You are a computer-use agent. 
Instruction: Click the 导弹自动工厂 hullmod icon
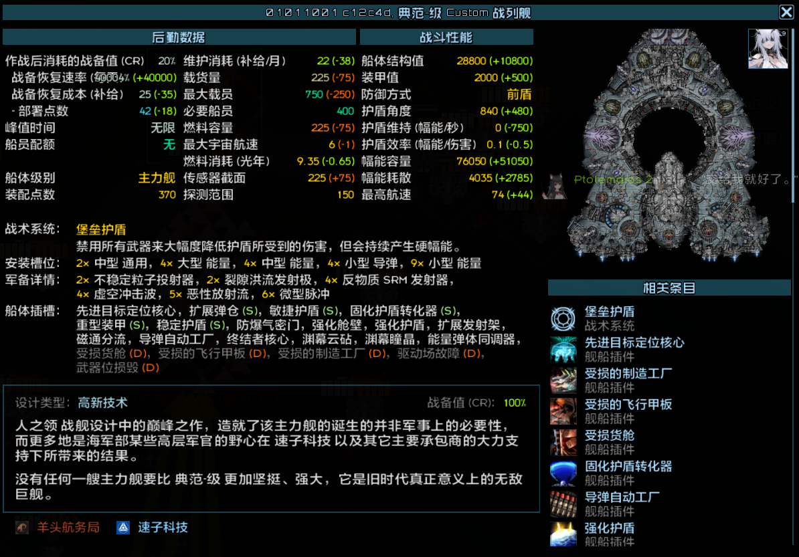click(563, 504)
